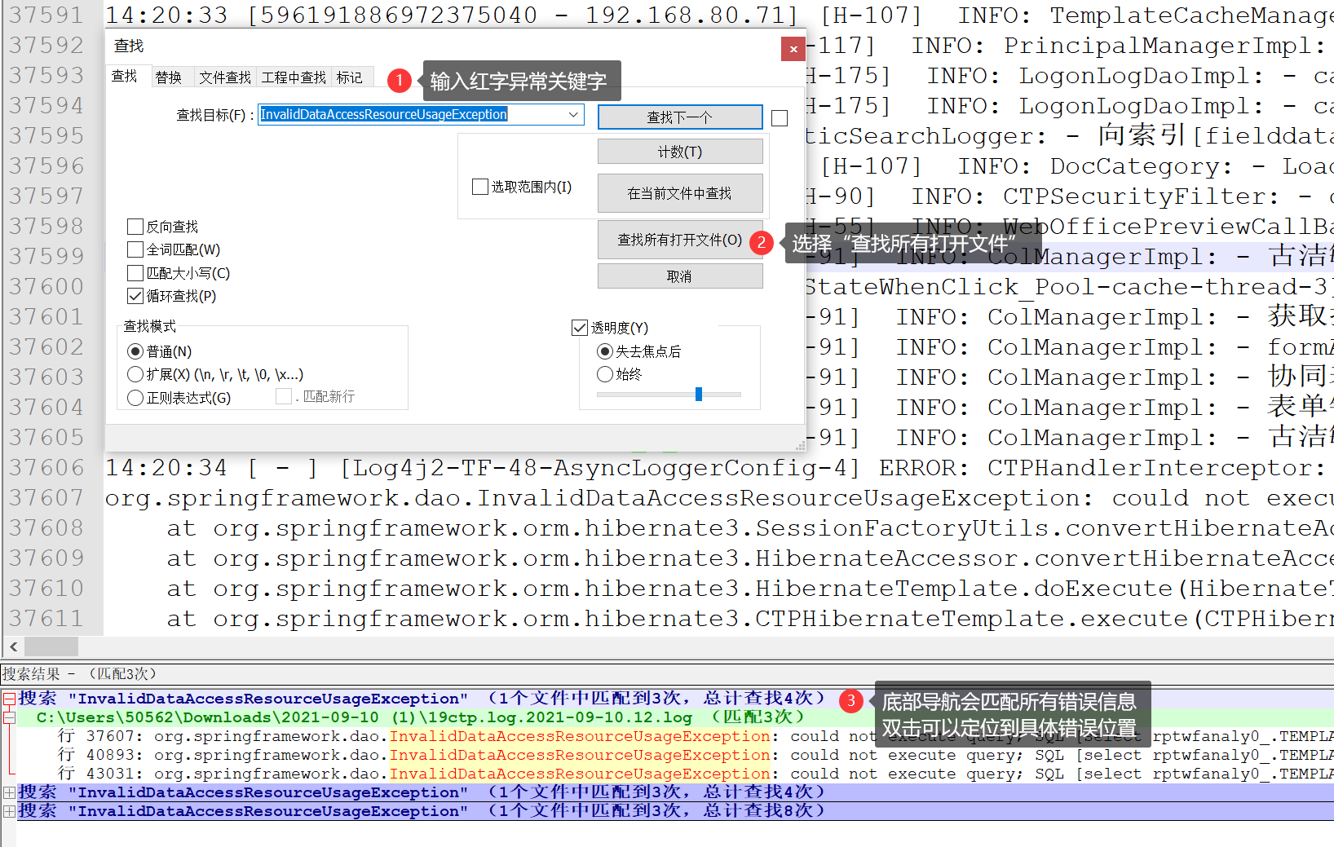Click the DocCategory log entry
The height and width of the screenshot is (847, 1334).
(x=1070, y=166)
